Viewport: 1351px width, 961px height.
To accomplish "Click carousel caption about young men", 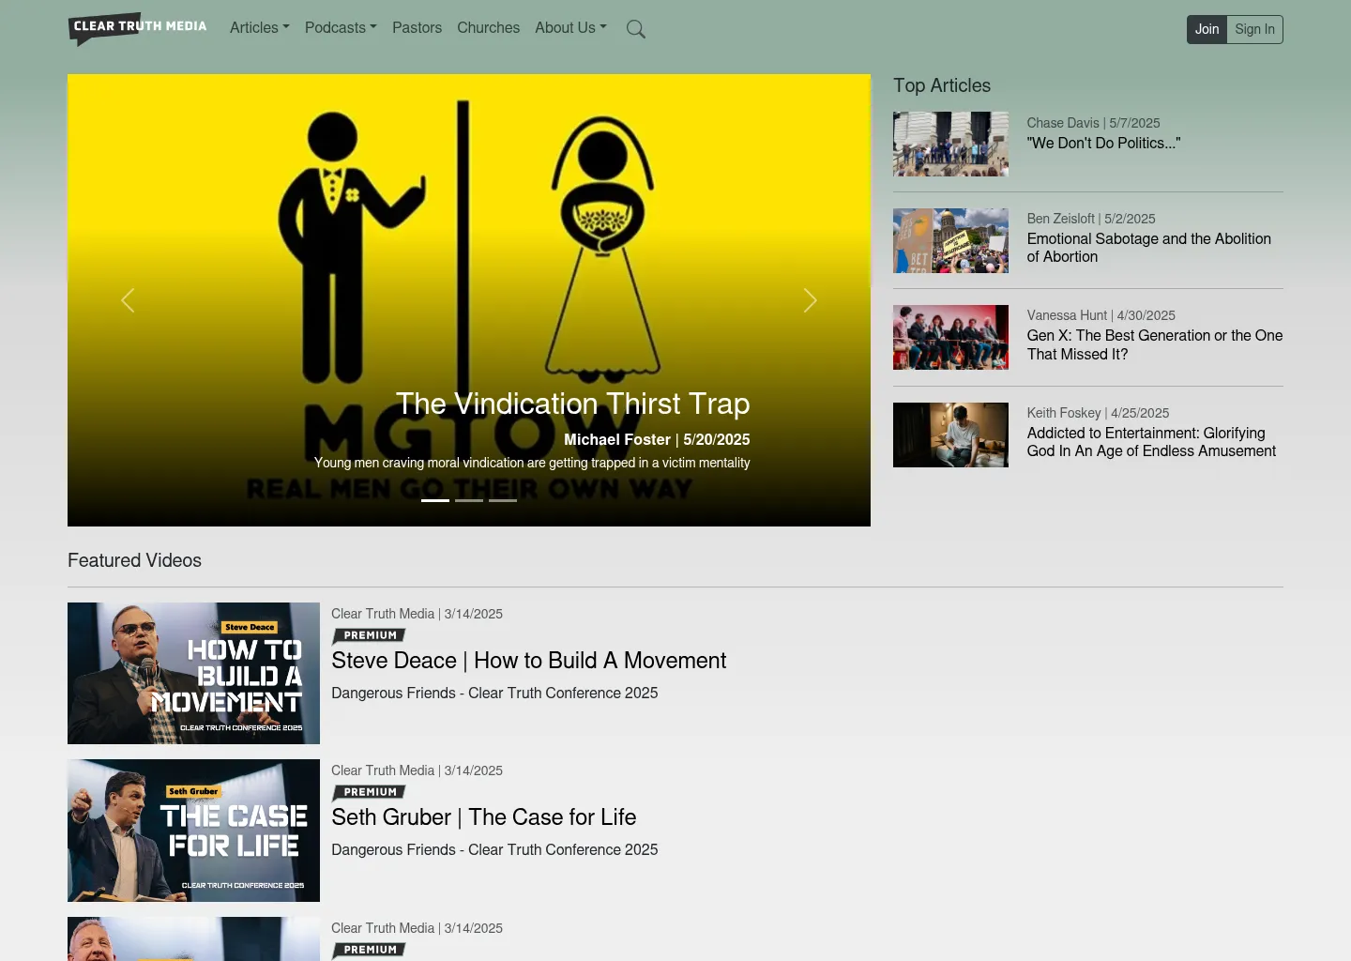I will [532, 463].
